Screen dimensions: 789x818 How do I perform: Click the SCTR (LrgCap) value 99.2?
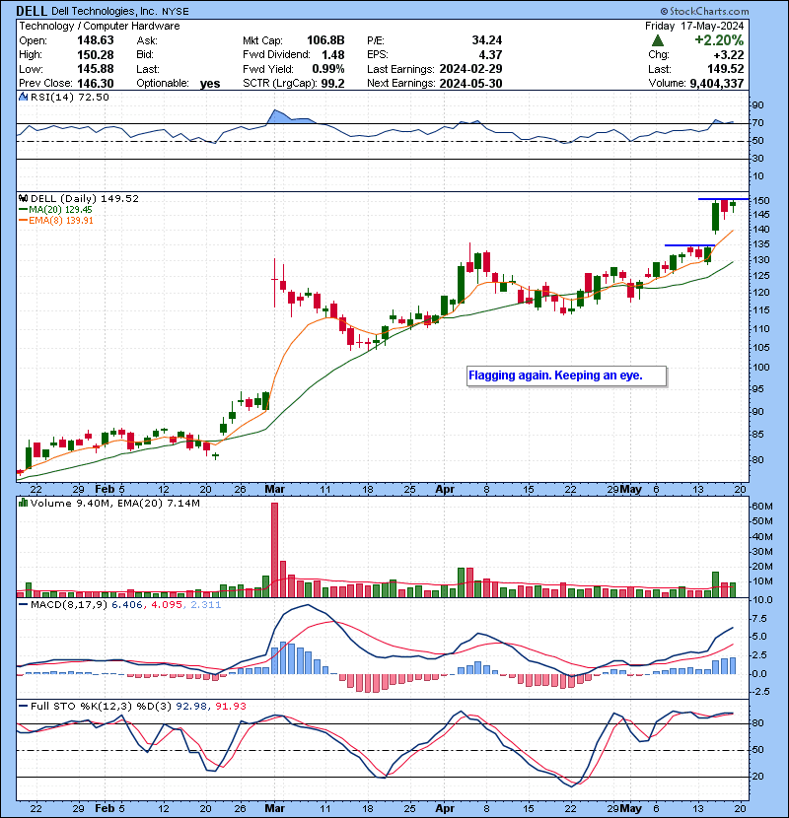point(333,83)
